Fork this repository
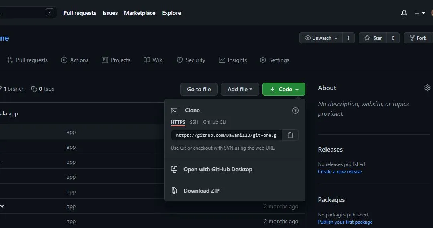This screenshot has width=433, height=228. (x=418, y=38)
